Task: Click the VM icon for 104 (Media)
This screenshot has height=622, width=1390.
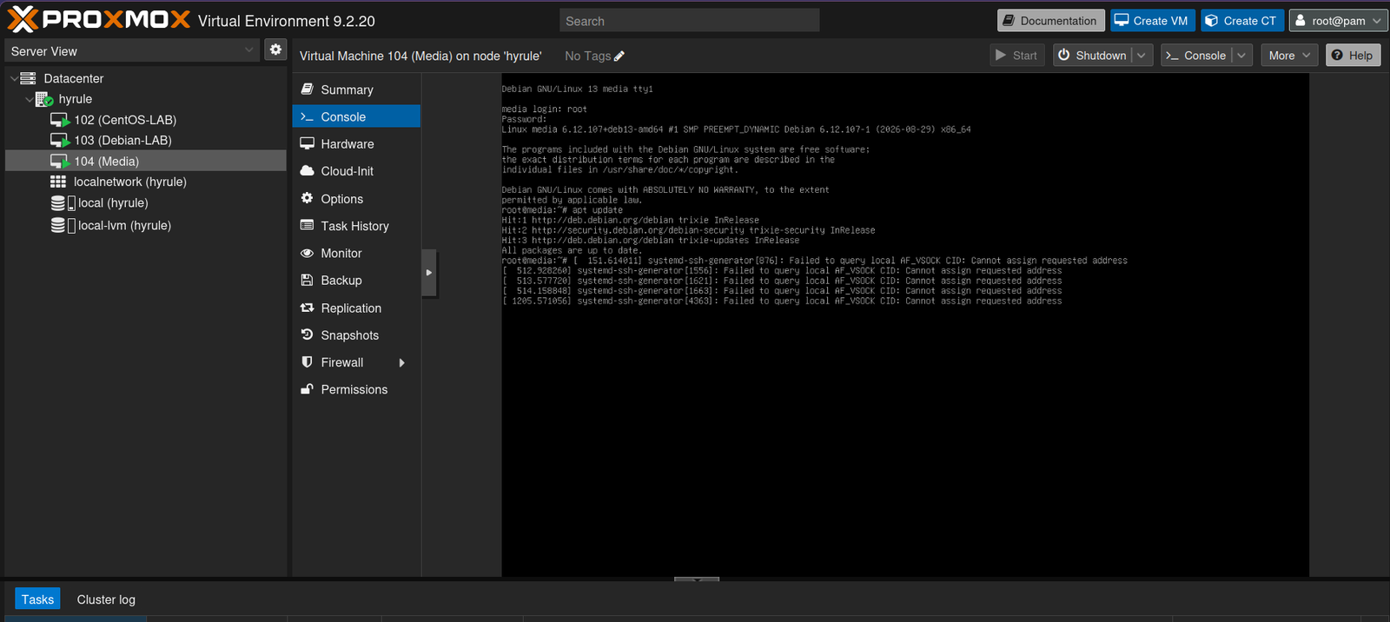Action: [59, 161]
